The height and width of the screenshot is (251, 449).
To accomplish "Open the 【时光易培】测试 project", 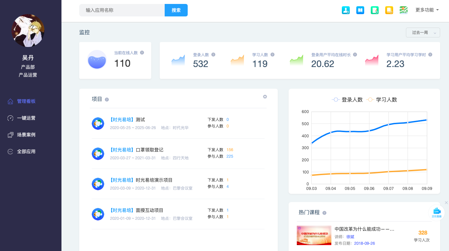I will point(127,120).
